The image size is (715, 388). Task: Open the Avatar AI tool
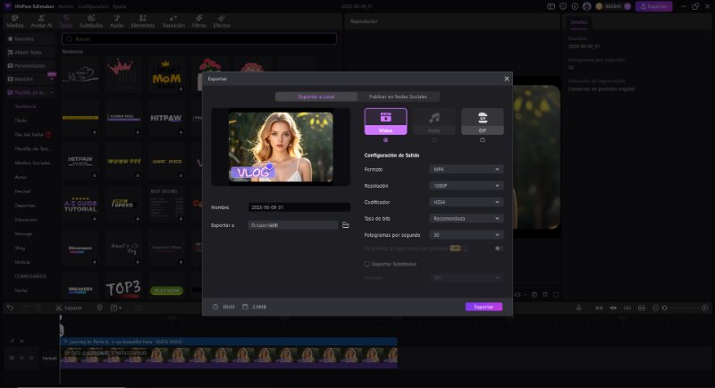(x=41, y=21)
